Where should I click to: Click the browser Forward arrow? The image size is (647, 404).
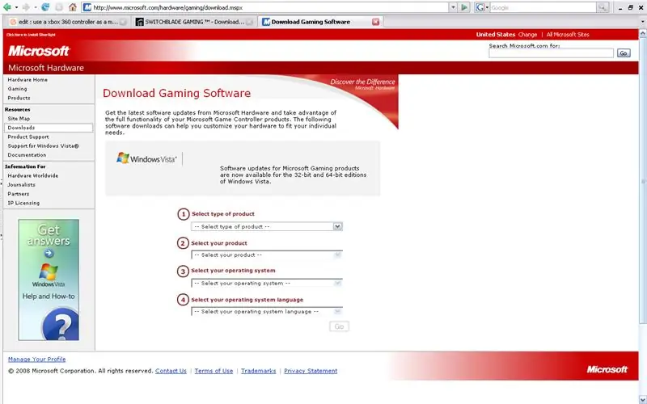click(x=26, y=7)
